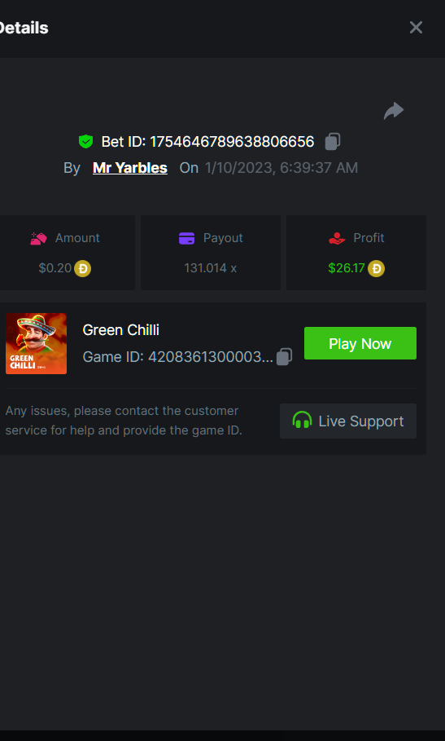The width and height of the screenshot is (445, 741).
Task: Click the purple Payout card icon
Action: pos(186,238)
